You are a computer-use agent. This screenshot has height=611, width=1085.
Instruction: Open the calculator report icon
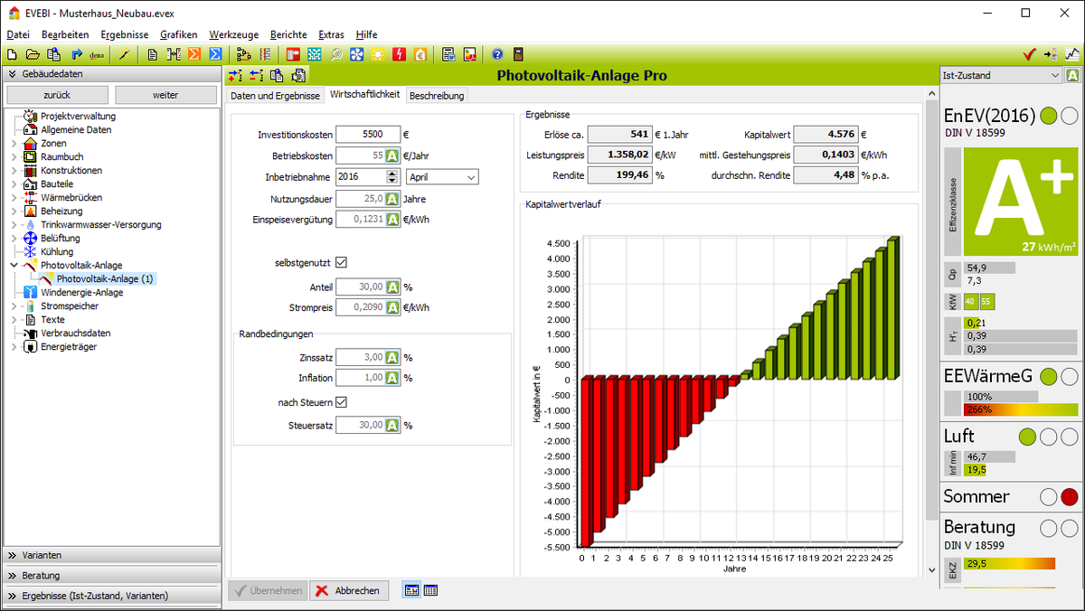point(448,54)
